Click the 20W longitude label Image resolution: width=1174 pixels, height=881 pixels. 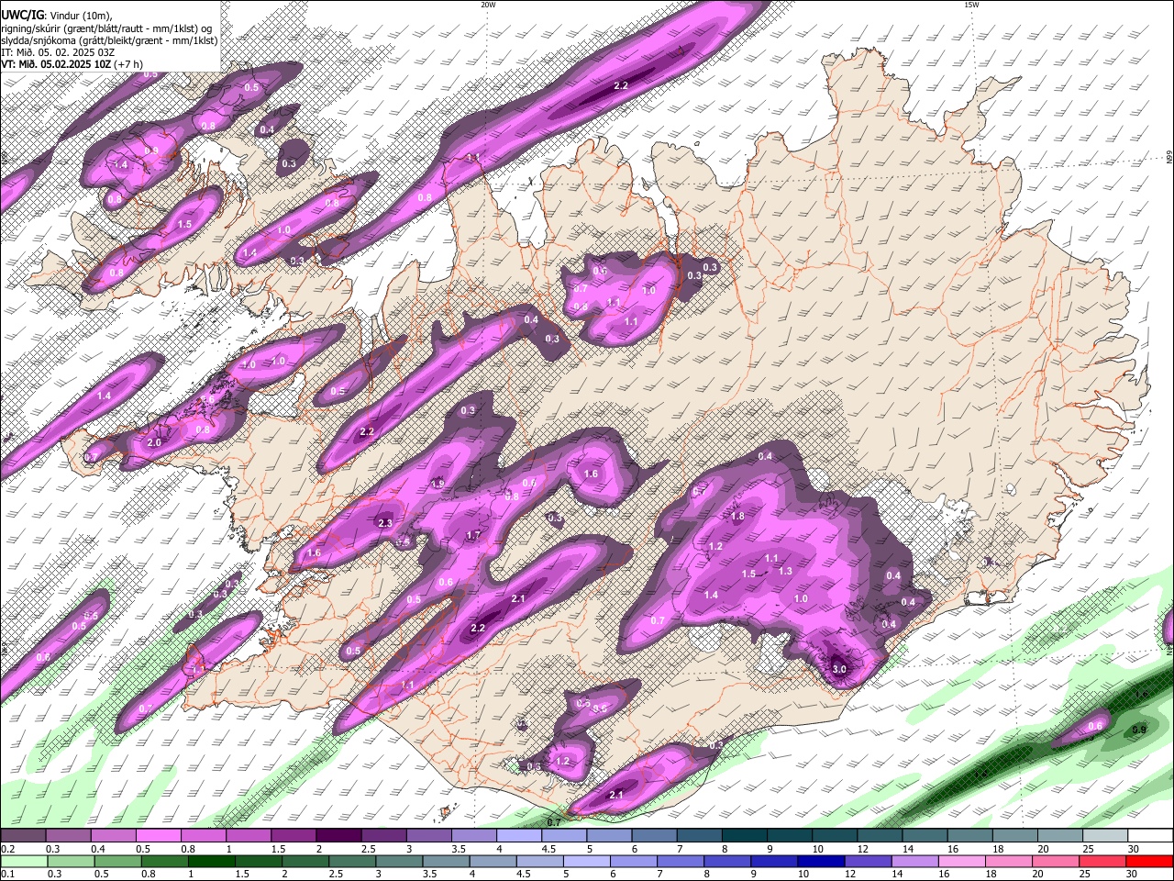pyautogui.click(x=488, y=5)
